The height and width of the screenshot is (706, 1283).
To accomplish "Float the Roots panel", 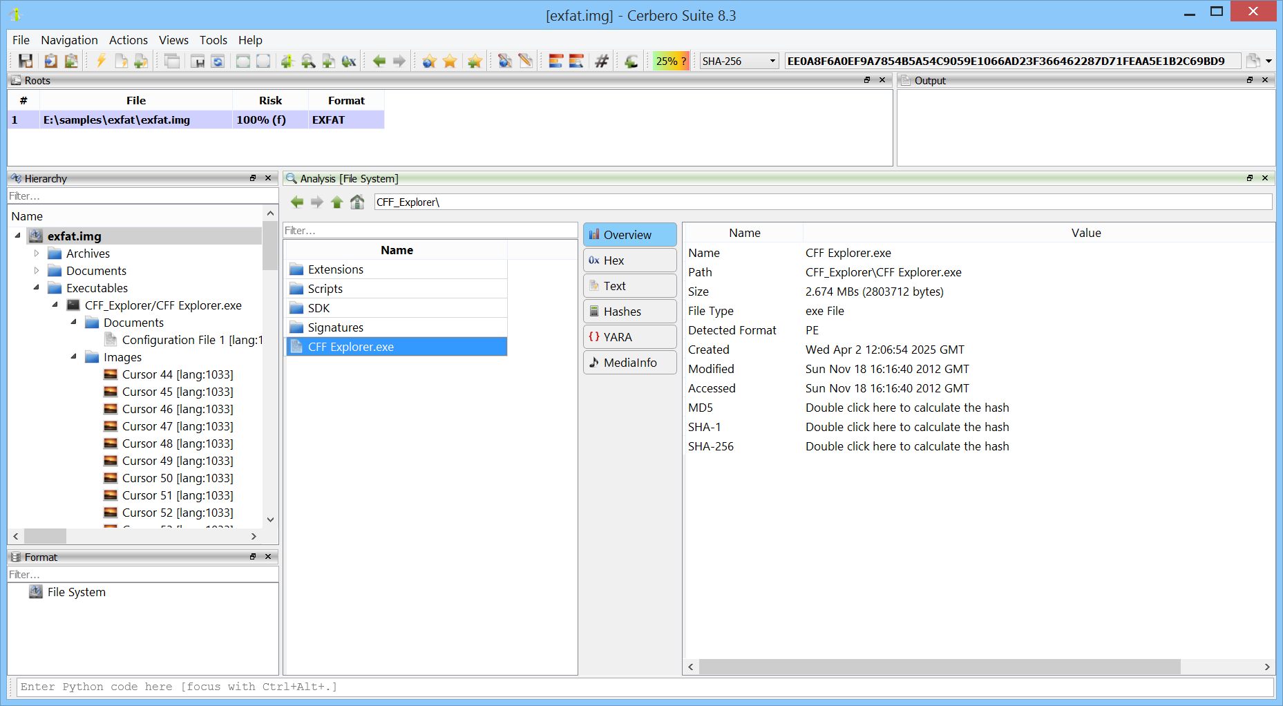I will tap(867, 80).
